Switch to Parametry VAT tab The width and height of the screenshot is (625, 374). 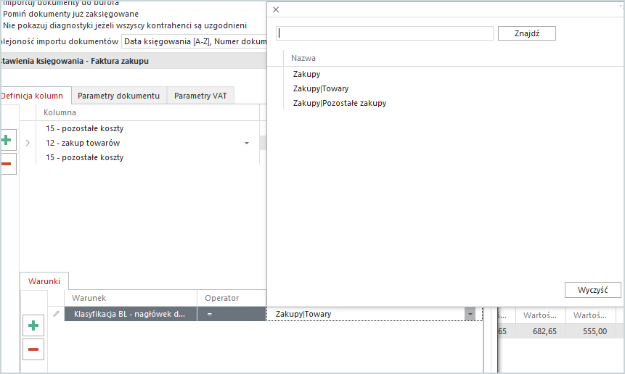click(x=200, y=96)
